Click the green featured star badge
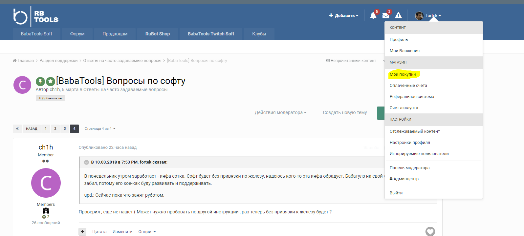 point(51,81)
